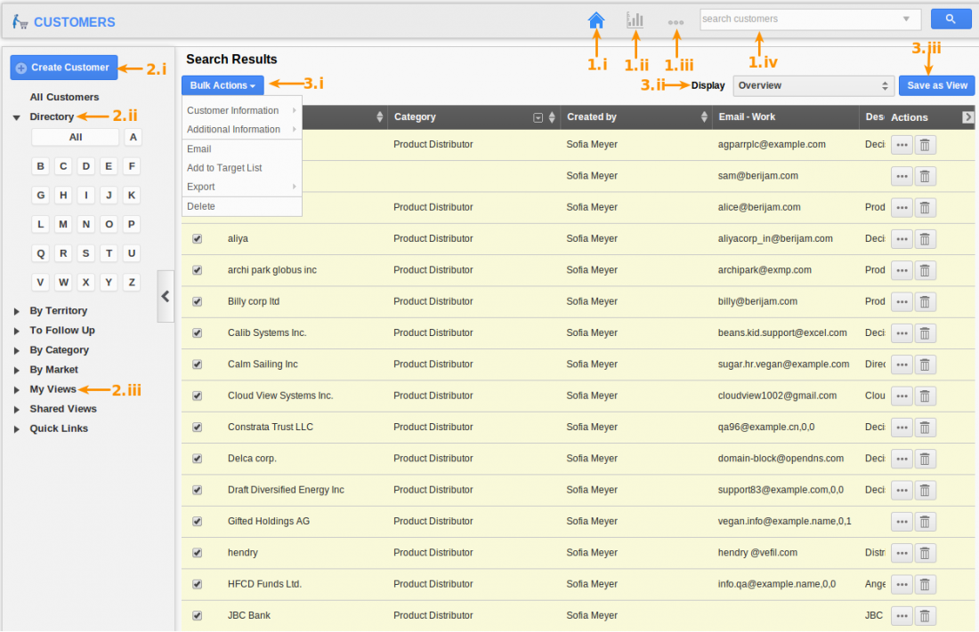Delete the Draft Diversified Energy Inc row

tap(925, 491)
